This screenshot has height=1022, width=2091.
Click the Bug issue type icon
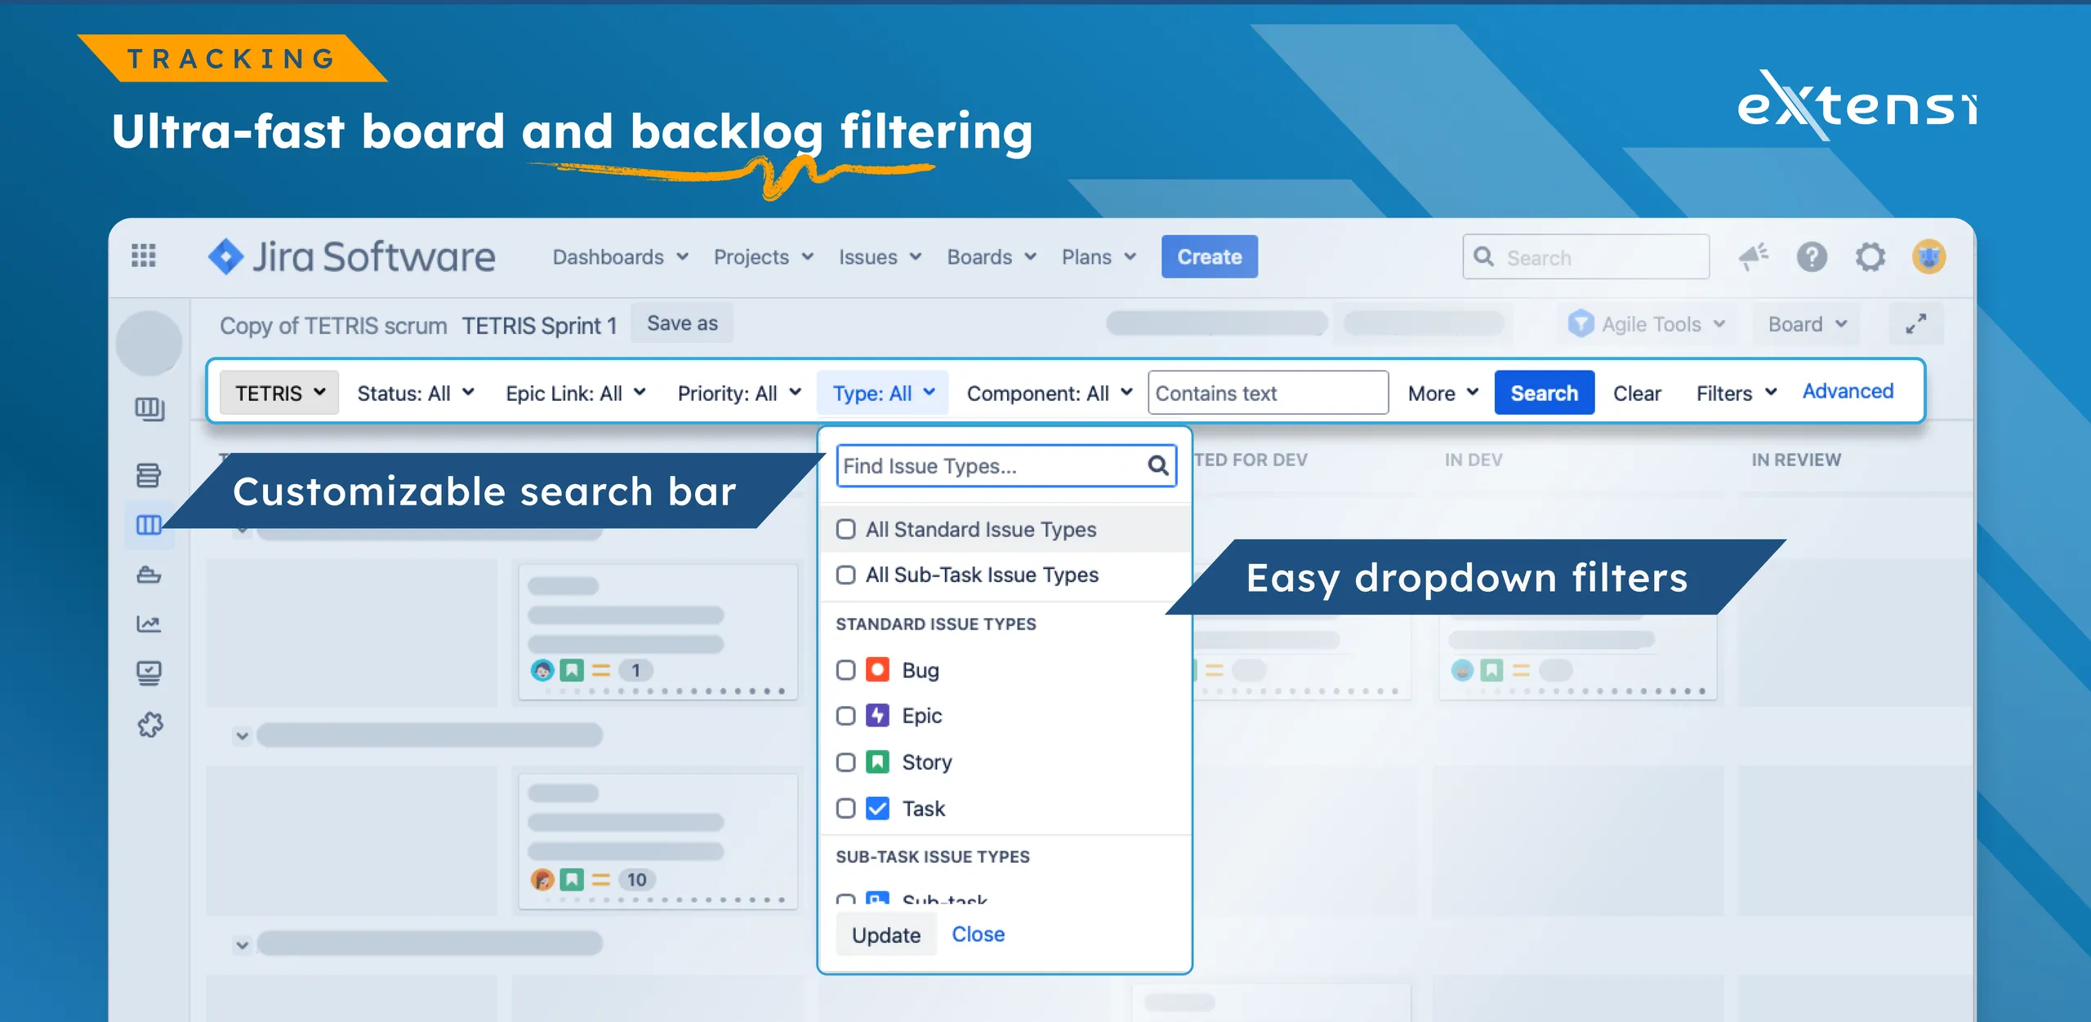877,669
